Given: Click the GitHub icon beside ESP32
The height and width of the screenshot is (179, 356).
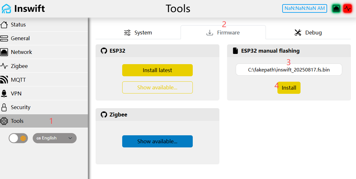Looking at the screenshot, I should point(104,51).
